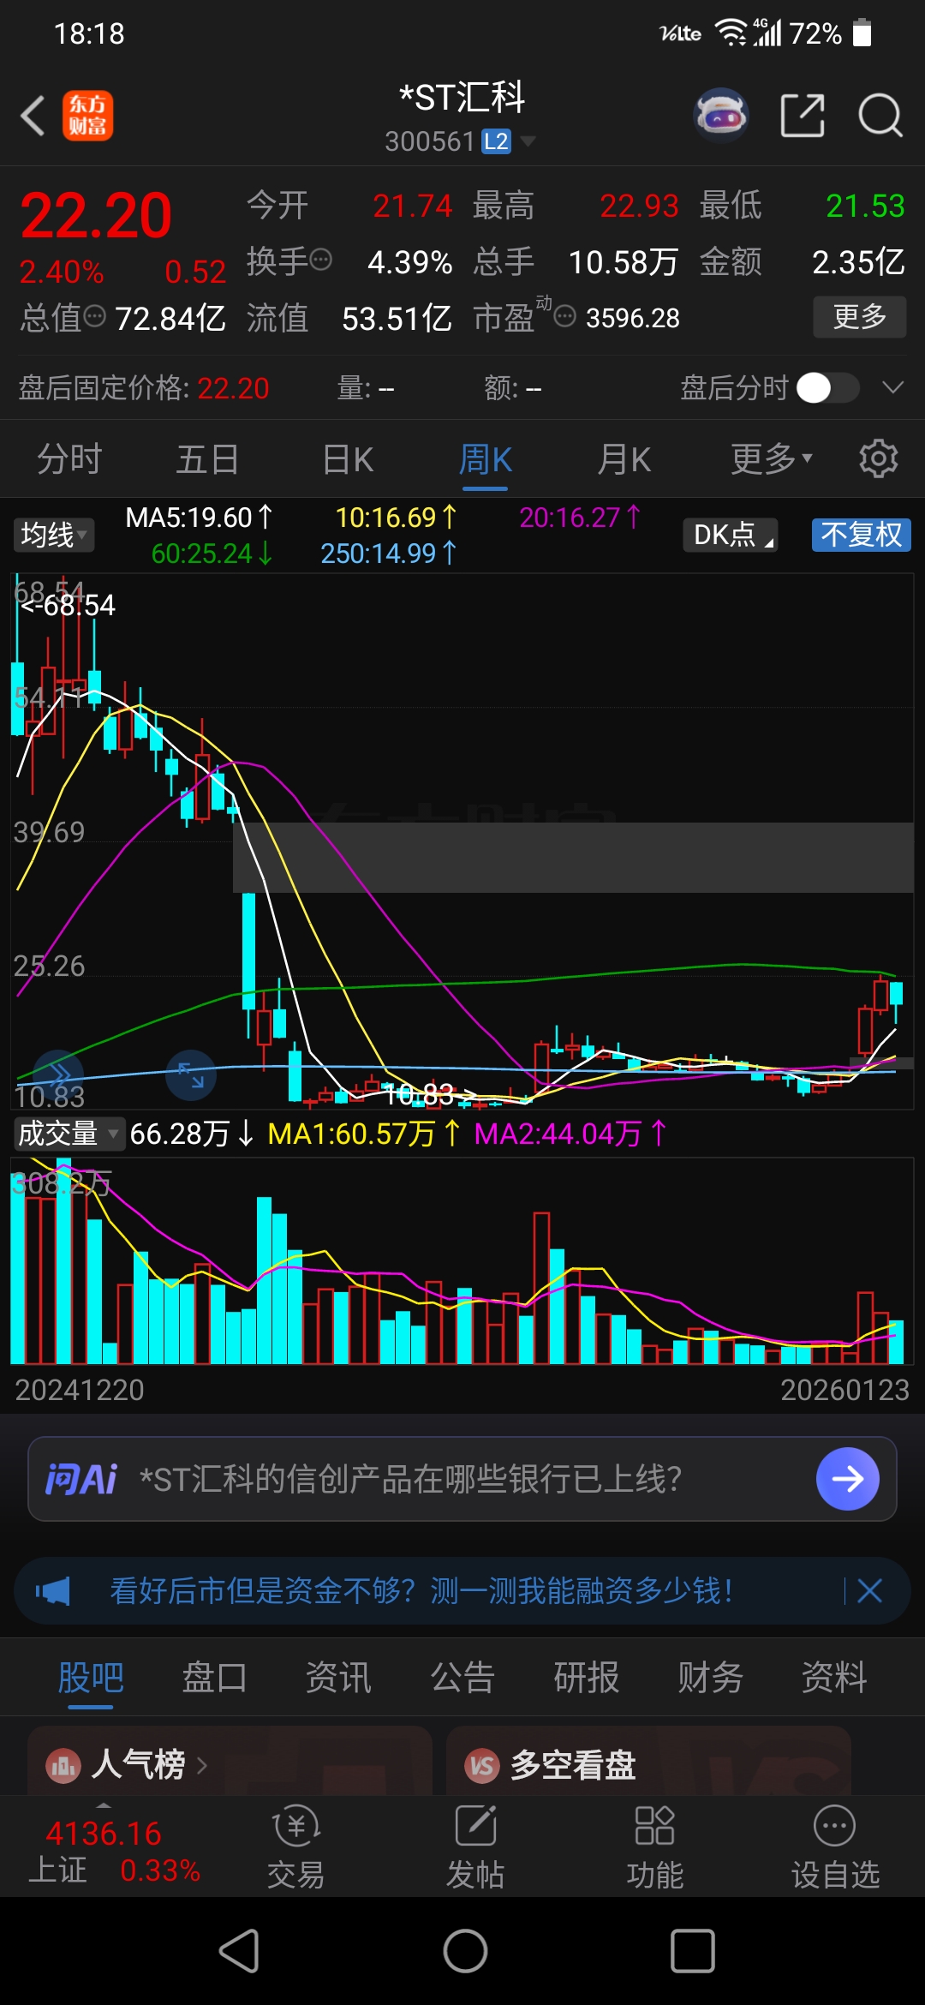The height and width of the screenshot is (2005, 925).
Task: Tap the info icon beside 换手
Action: click(321, 259)
